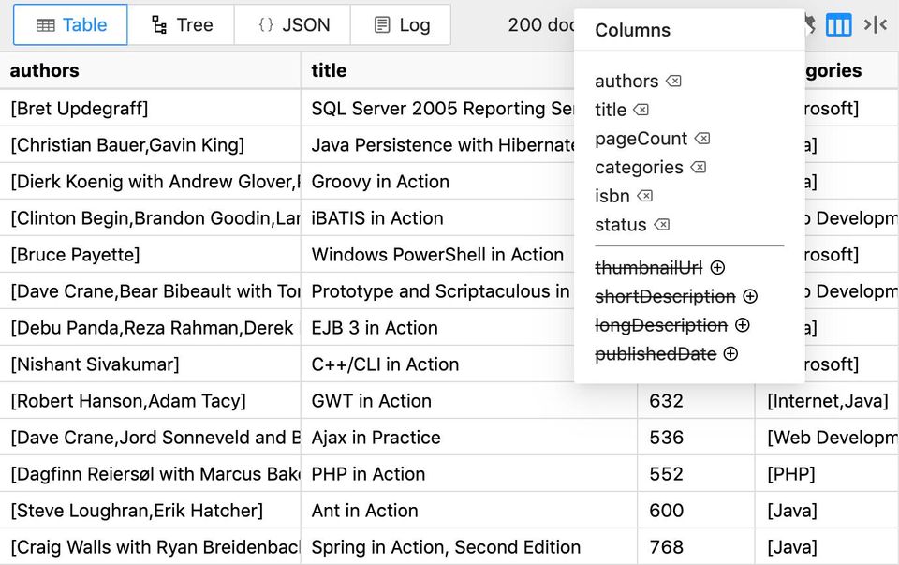Remove the title column via its icon
The image size is (899, 565).
641,110
